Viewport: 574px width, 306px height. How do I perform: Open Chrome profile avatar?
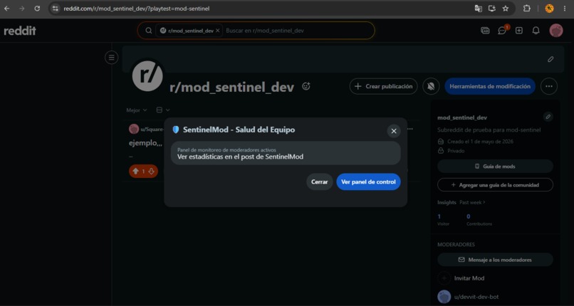[549, 9]
